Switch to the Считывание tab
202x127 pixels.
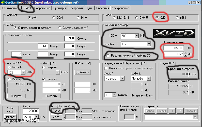(10, 8)
